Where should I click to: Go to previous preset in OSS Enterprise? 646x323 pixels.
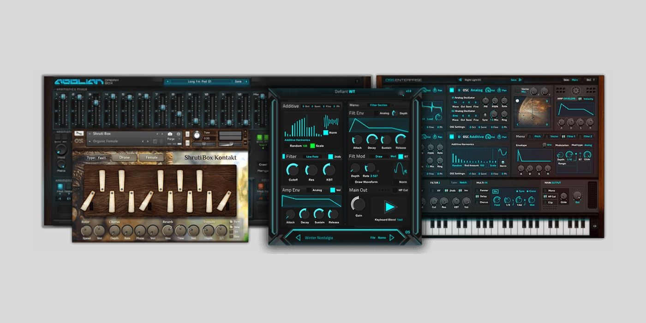[460, 80]
